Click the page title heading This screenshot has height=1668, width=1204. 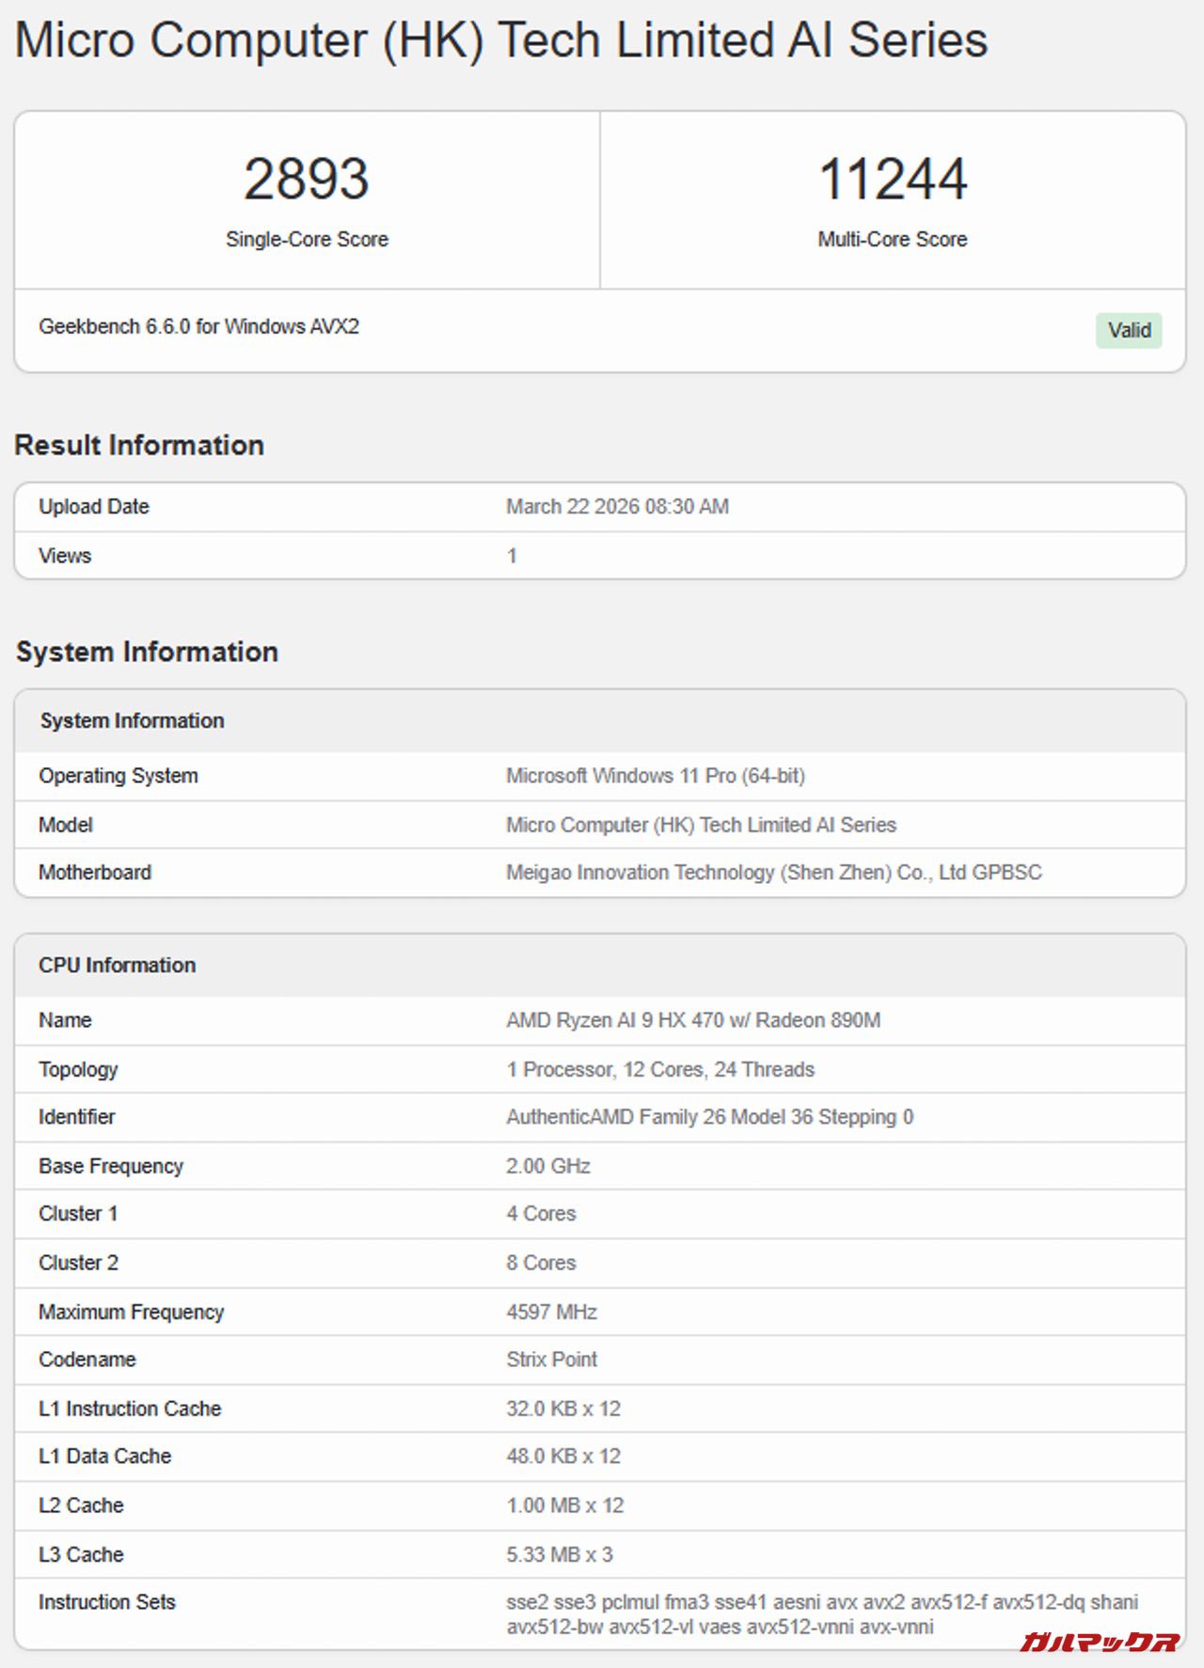click(501, 40)
